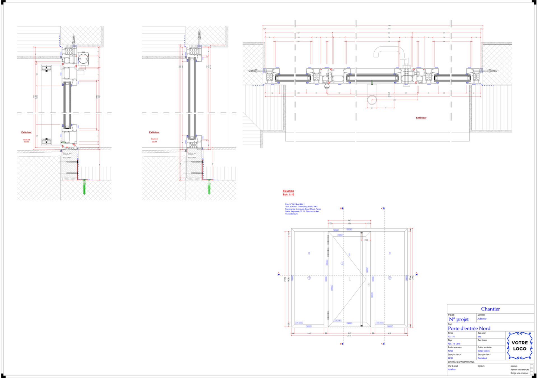Image resolution: width=538 pixels, height=378 pixels.
Task: Click the 'Porte d'entrée Nord' object title
Action: [x=469, y=328]
